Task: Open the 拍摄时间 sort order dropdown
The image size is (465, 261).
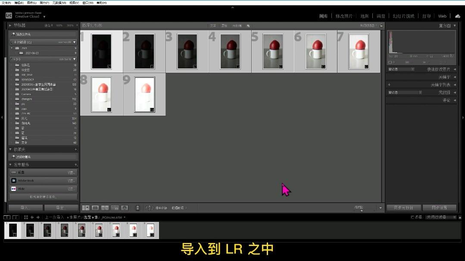Action: (179, 208)
